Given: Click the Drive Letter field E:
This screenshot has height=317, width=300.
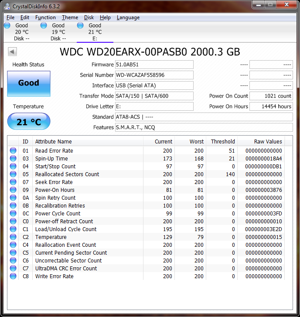Looking at the screenshot, I should (x=154, y=106).
